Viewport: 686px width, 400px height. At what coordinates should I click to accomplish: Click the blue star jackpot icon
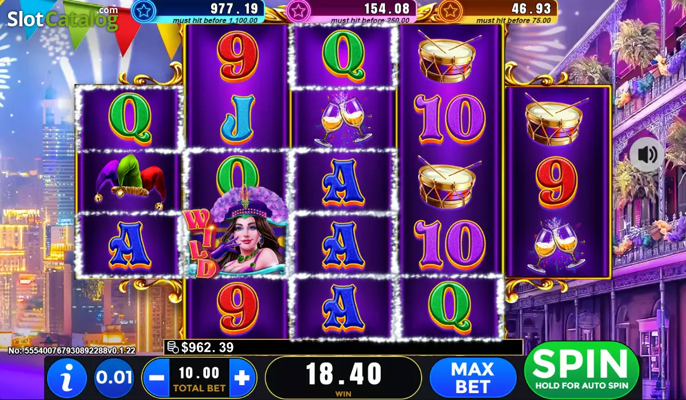(x=143, y=11)
